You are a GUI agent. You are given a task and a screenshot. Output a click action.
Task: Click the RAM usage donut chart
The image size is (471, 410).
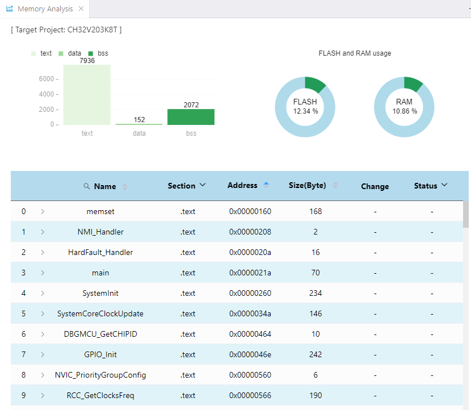404,107
